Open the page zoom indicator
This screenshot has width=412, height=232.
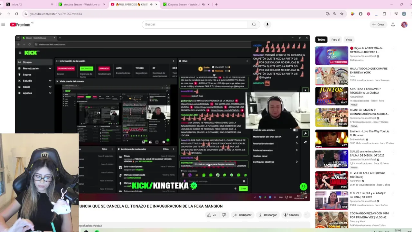[x=335, y=14]
